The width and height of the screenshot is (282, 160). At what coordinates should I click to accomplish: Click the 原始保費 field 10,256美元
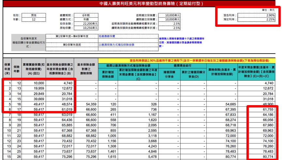tap(86, 28)
